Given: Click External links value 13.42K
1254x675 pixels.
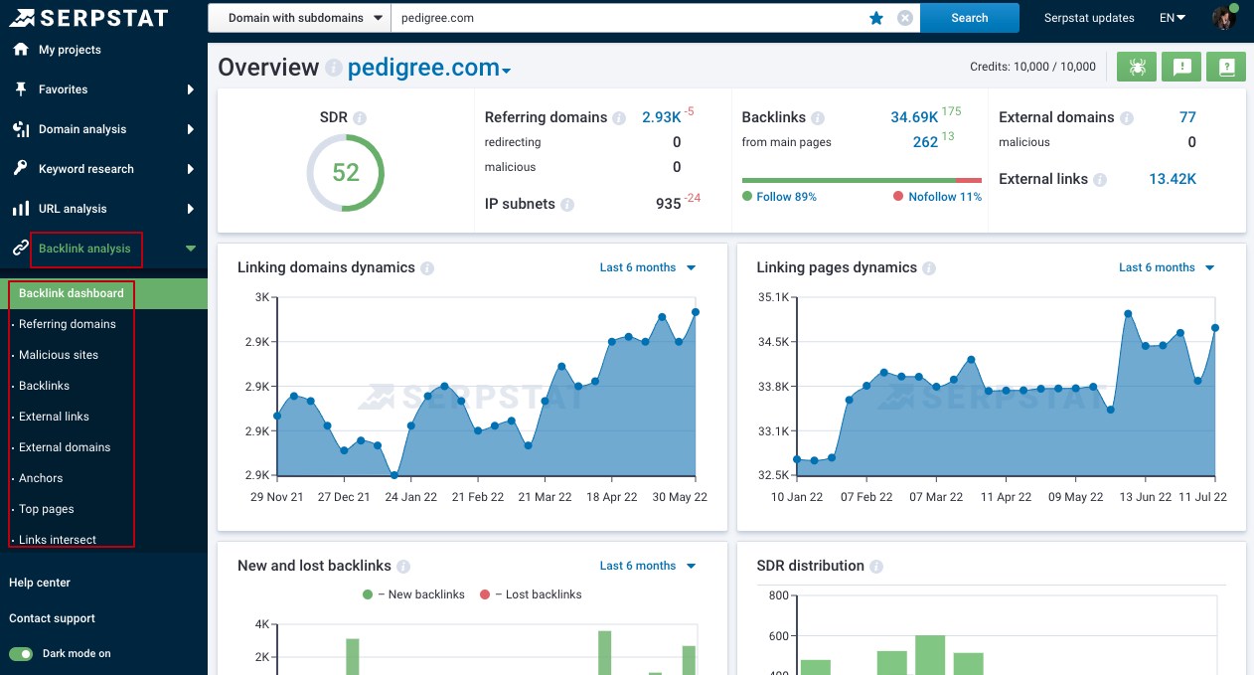Looking at the screenshot, I should click(x=1173, y=179).
